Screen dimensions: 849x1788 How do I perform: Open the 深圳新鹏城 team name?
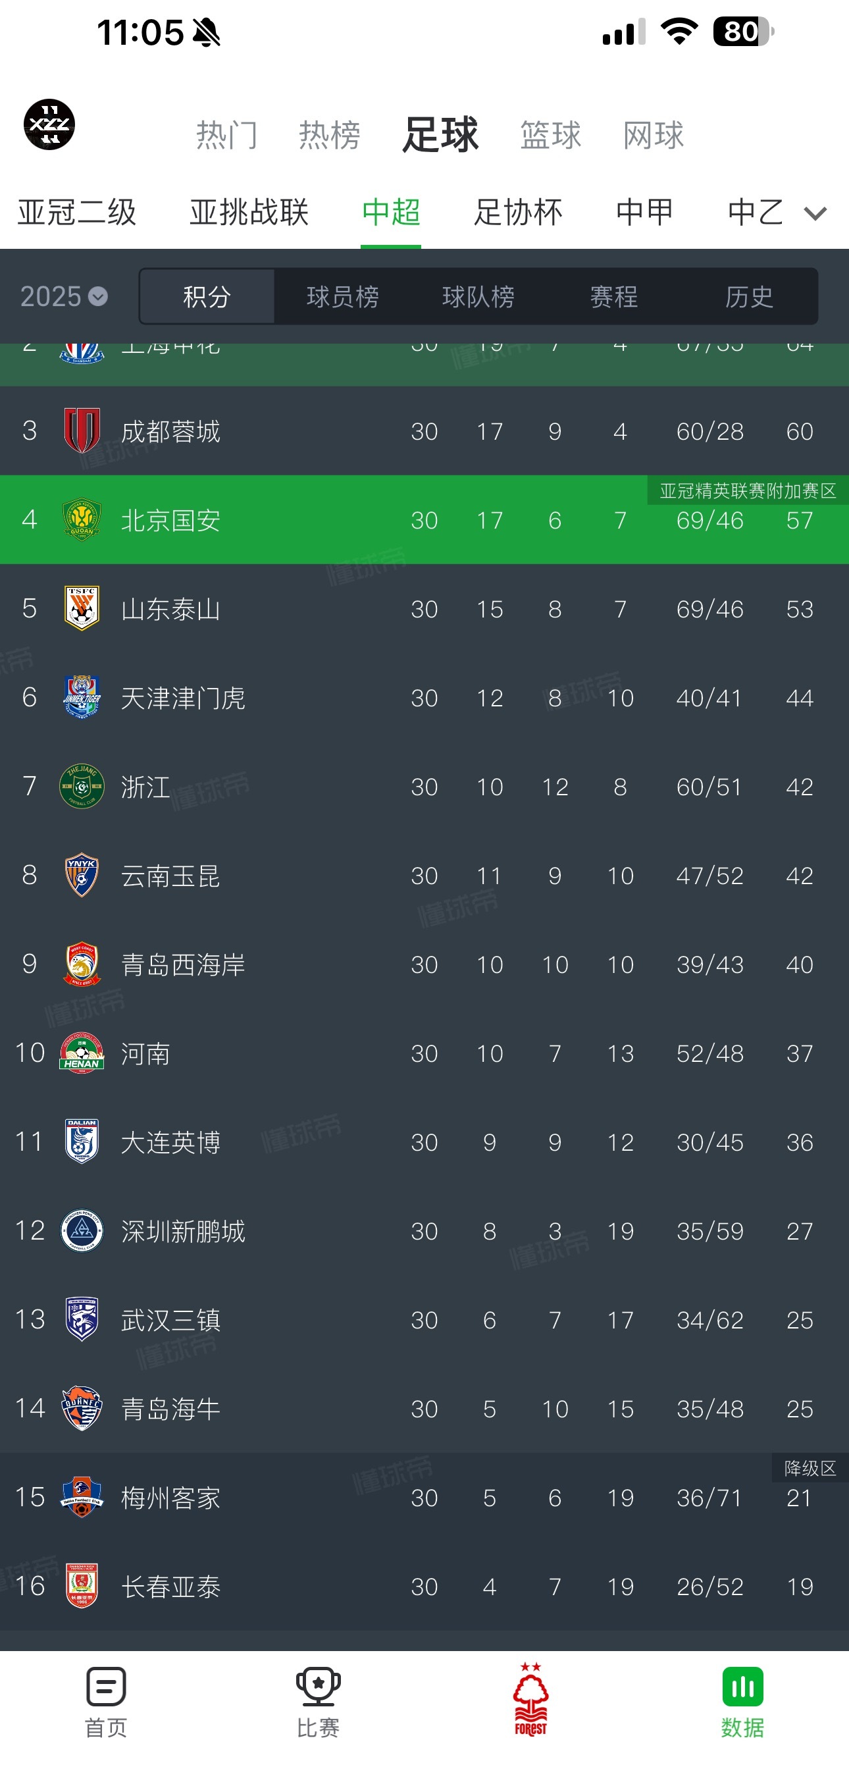point(183,1230)
